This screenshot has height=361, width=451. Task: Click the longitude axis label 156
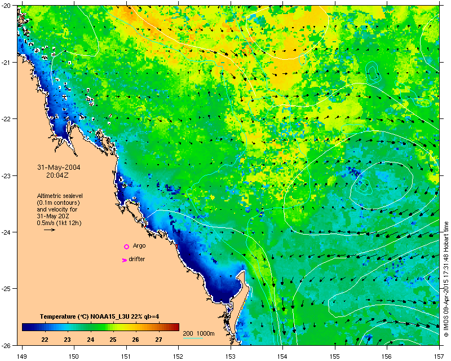click(387, 356)
